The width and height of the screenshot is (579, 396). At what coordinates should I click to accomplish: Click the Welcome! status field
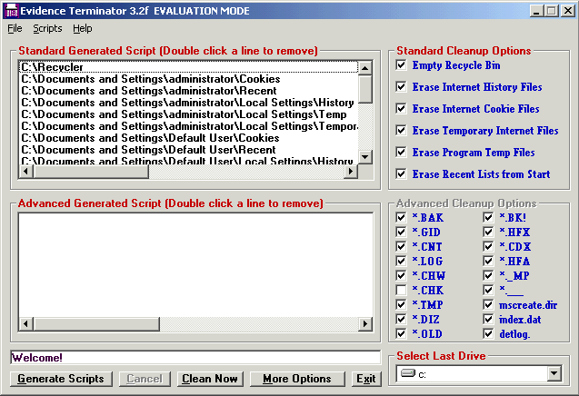click(195, 357)
